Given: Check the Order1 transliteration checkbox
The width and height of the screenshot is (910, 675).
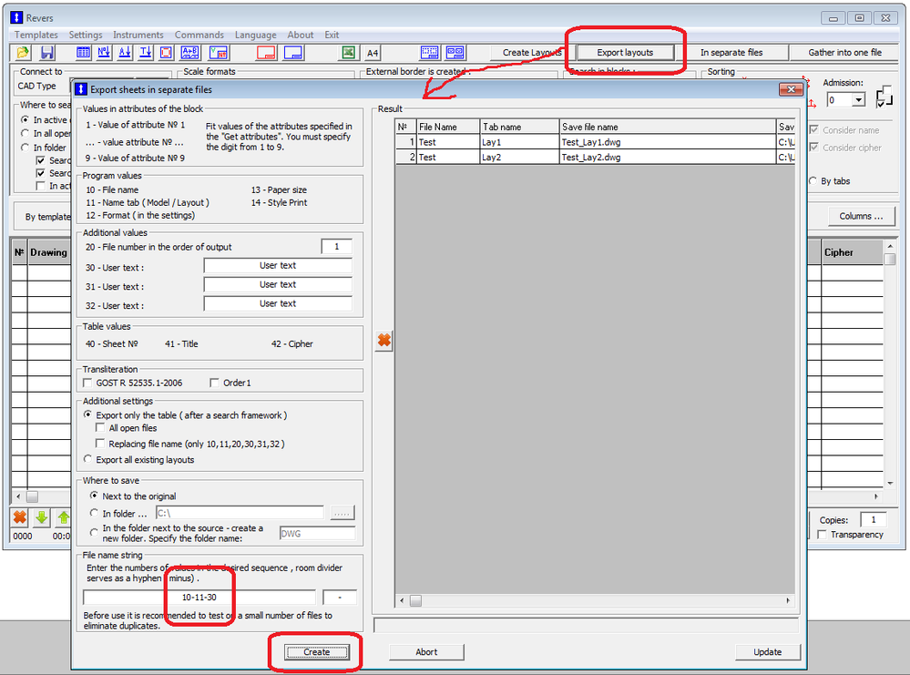Looking at the screenshot, I should (x=214, y=384).
